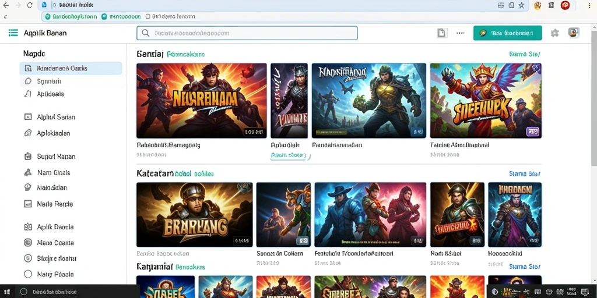Bookmark this page with the star icon

tap(521, 5)
